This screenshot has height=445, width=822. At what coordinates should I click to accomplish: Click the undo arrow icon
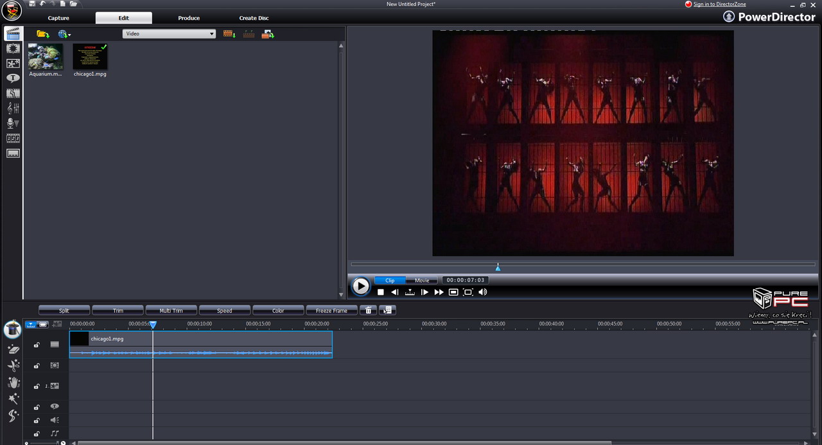[x=42, y=4]
